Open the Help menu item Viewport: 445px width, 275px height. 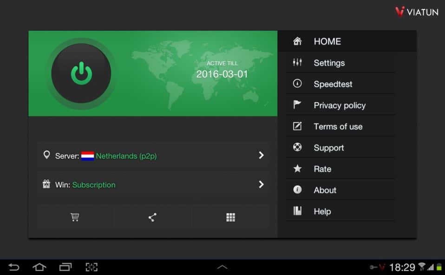340,211
